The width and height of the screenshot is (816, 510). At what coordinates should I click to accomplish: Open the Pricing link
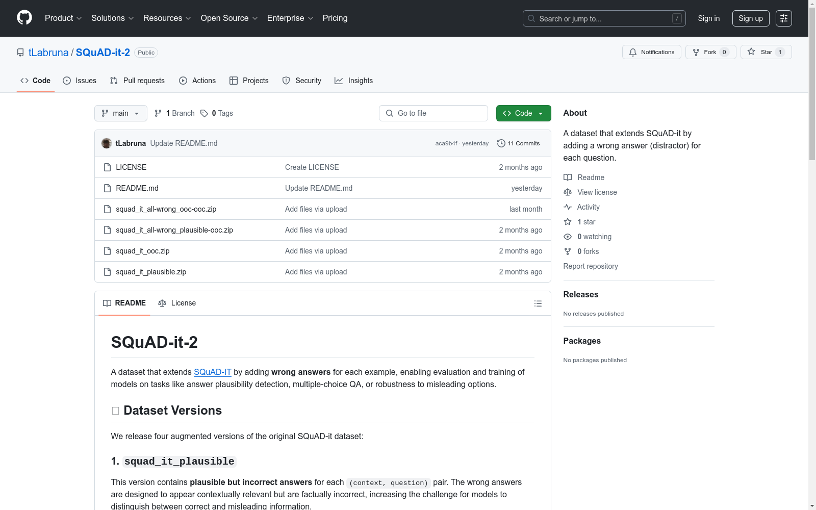pyautogui.click(x=335, y=18)
